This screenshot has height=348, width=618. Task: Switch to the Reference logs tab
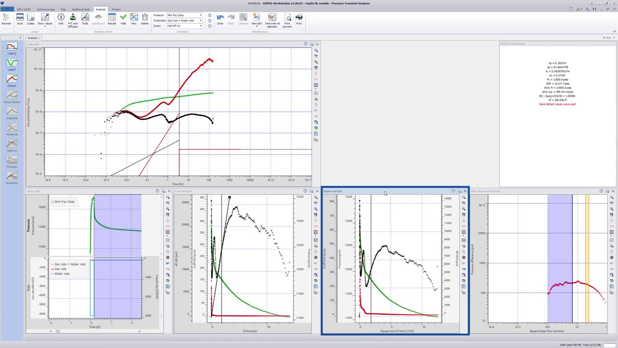(46, 9)
